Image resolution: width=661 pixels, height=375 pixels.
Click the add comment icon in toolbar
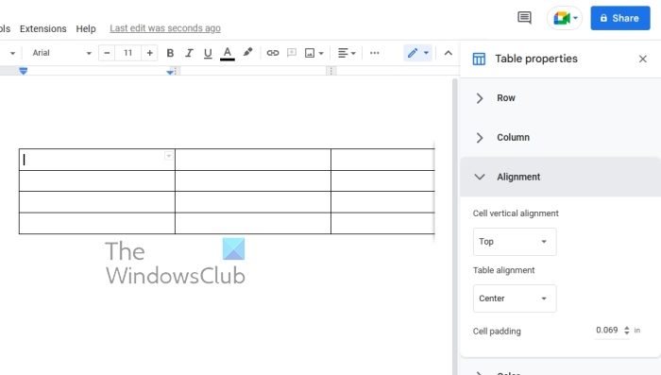(x=291, y=53)
